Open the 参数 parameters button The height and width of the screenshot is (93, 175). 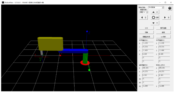[x=163, y=32]
